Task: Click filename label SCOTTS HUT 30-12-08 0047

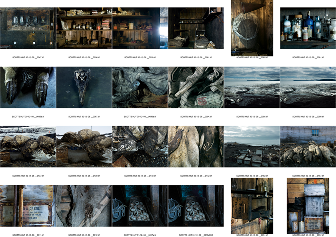Action: pos(28,57)
